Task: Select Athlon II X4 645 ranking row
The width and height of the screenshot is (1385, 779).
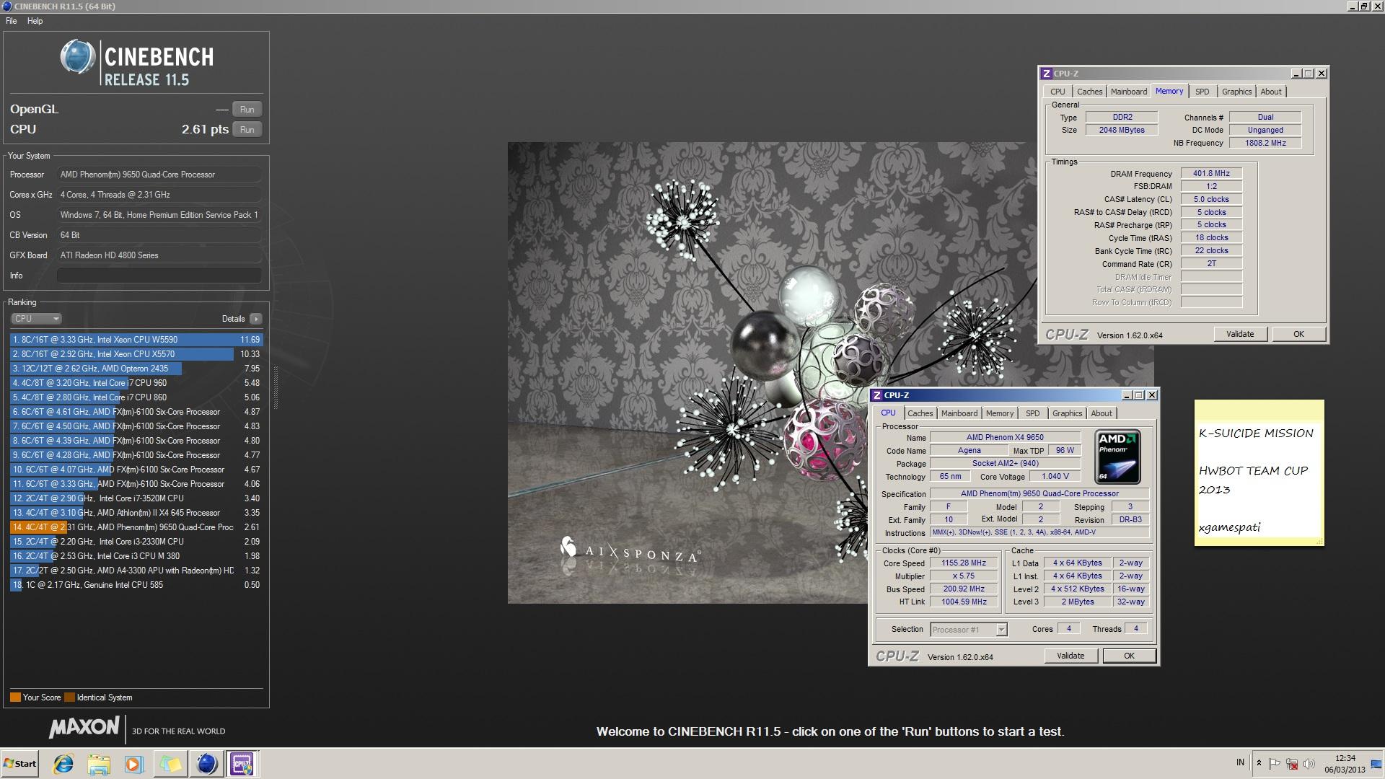Action: tap(136, 513)
